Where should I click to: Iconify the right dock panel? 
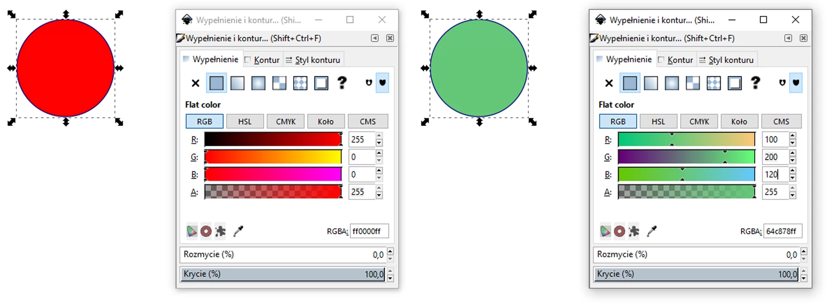click(788, 38)
